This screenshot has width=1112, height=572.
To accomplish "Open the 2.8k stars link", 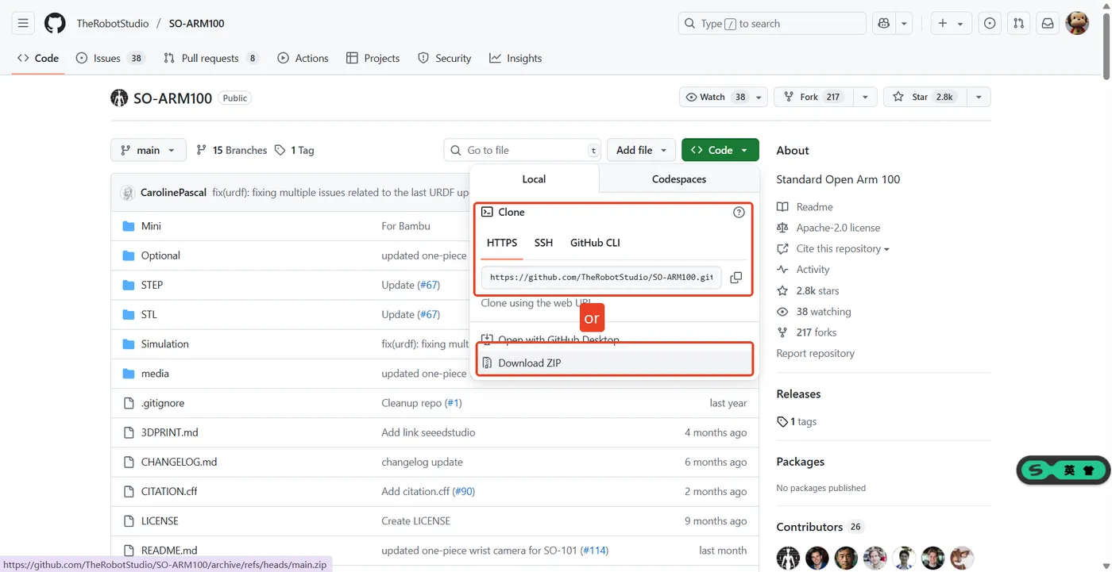I will point(808,290).
